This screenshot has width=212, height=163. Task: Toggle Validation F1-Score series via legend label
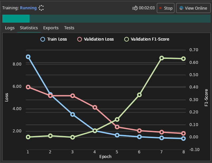coord(150,39)
